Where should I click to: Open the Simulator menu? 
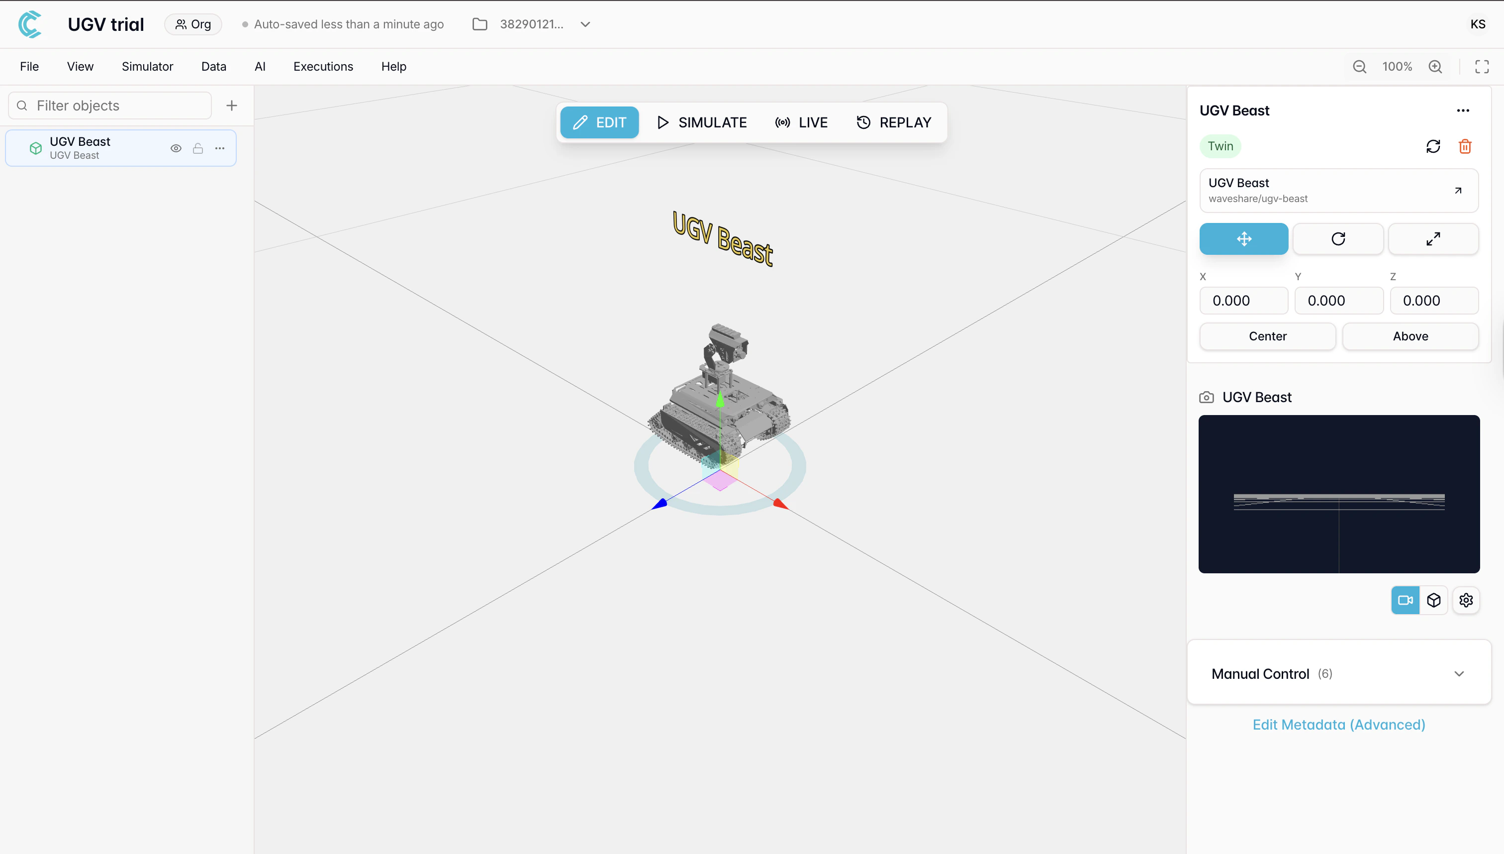click(x=147, y=66)
